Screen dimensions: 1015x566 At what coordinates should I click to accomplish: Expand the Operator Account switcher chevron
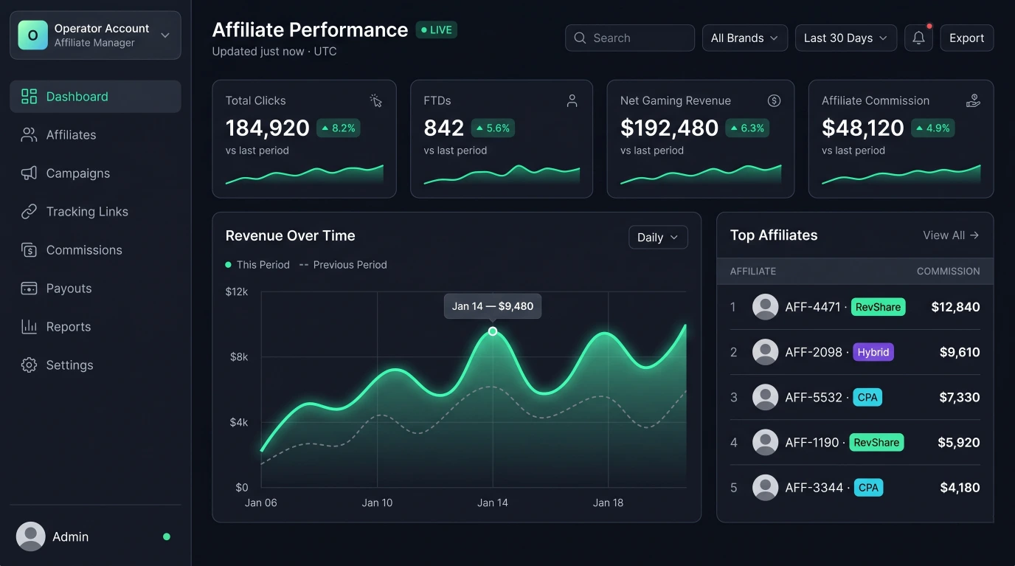165,35
